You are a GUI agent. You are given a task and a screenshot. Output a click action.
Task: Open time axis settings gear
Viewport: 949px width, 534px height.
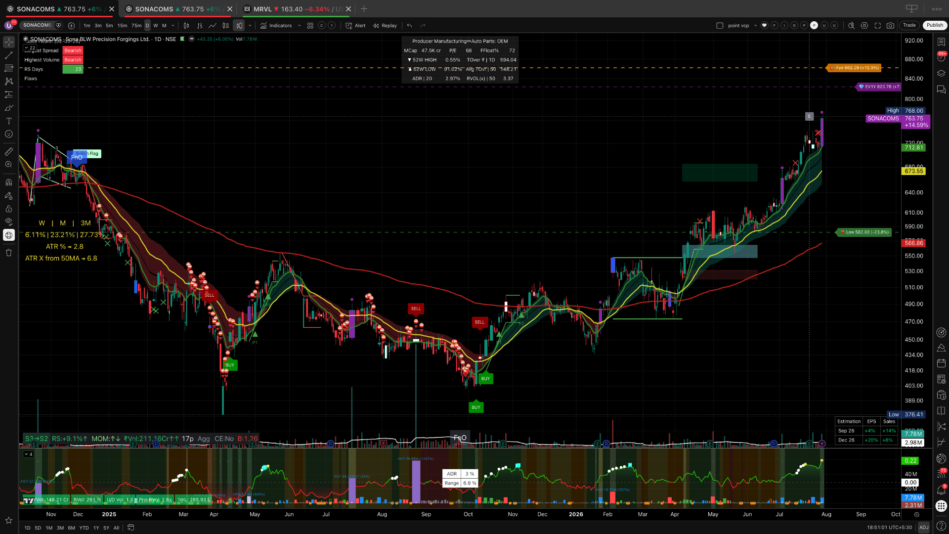pyautogui.click(x=917, y=514)
